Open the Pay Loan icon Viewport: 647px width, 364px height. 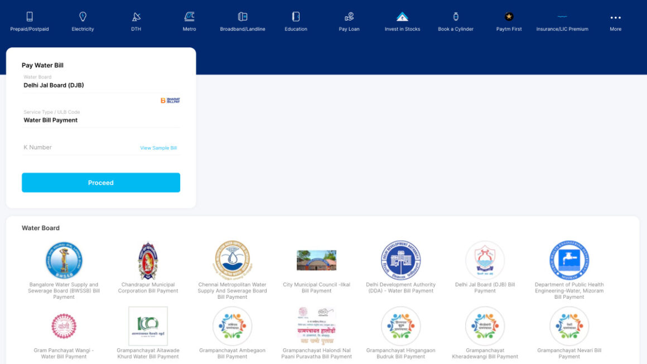(x=349, y=17)
